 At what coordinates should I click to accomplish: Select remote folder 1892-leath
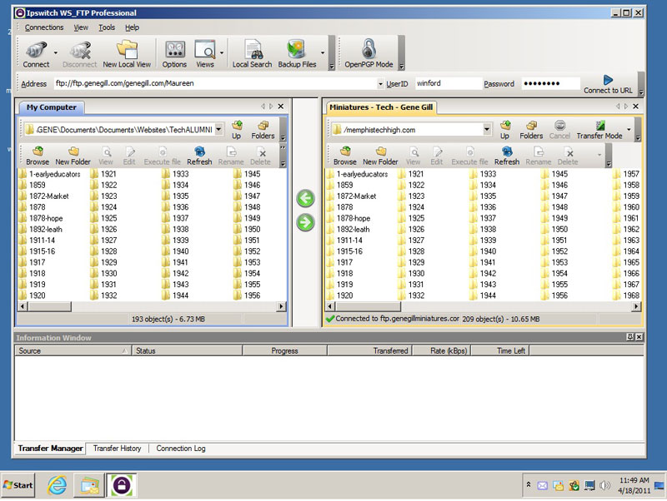click(x=348, y=229)
